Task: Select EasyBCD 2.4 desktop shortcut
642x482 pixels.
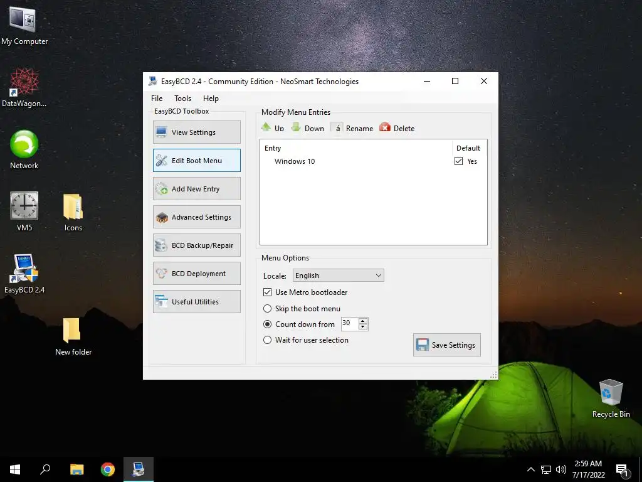Action: tap(24, 274)
